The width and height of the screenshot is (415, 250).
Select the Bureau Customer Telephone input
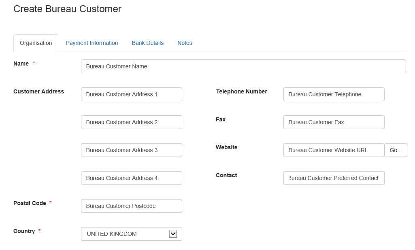coord(334,94)
